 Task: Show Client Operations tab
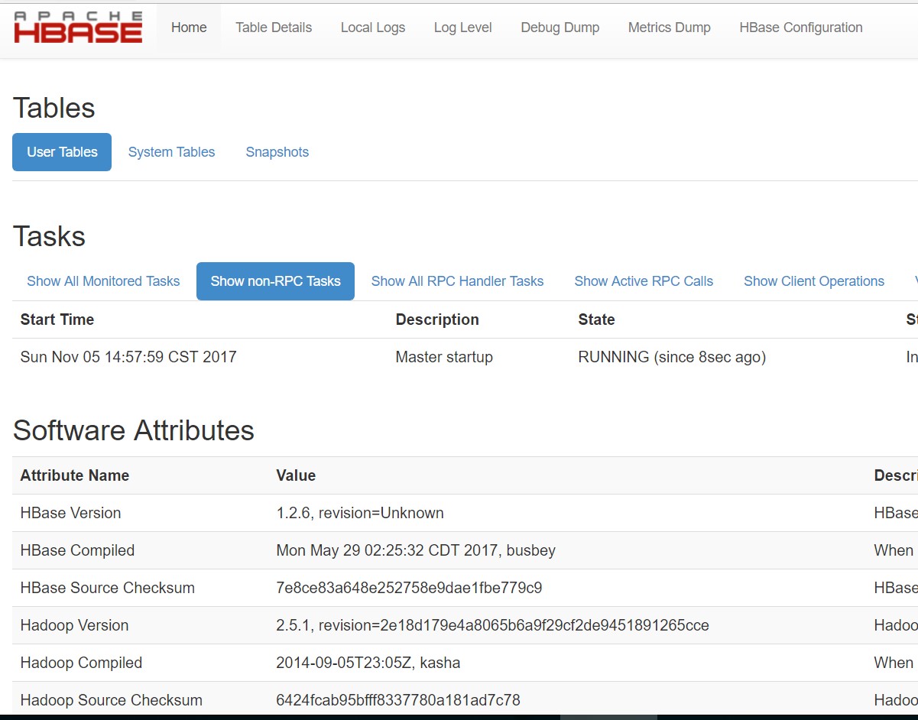(814, 281)
